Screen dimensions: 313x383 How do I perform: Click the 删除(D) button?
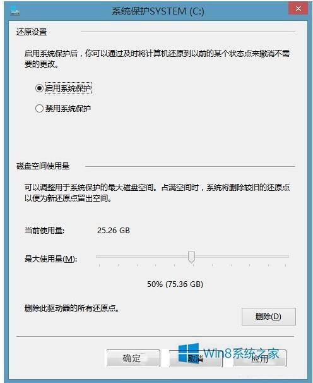269,317
